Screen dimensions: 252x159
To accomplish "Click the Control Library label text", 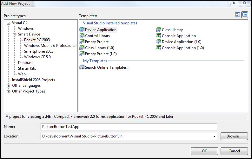I will click(97, 36).
